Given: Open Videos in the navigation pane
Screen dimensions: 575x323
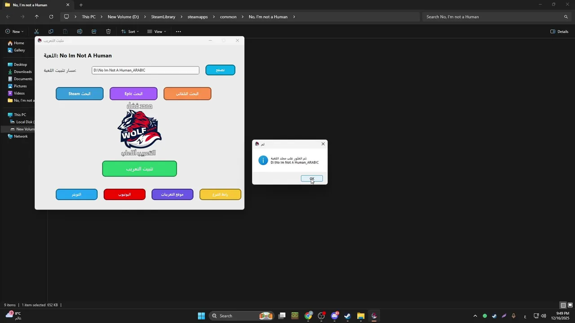Looking at the screenshot, I should 19,93.
